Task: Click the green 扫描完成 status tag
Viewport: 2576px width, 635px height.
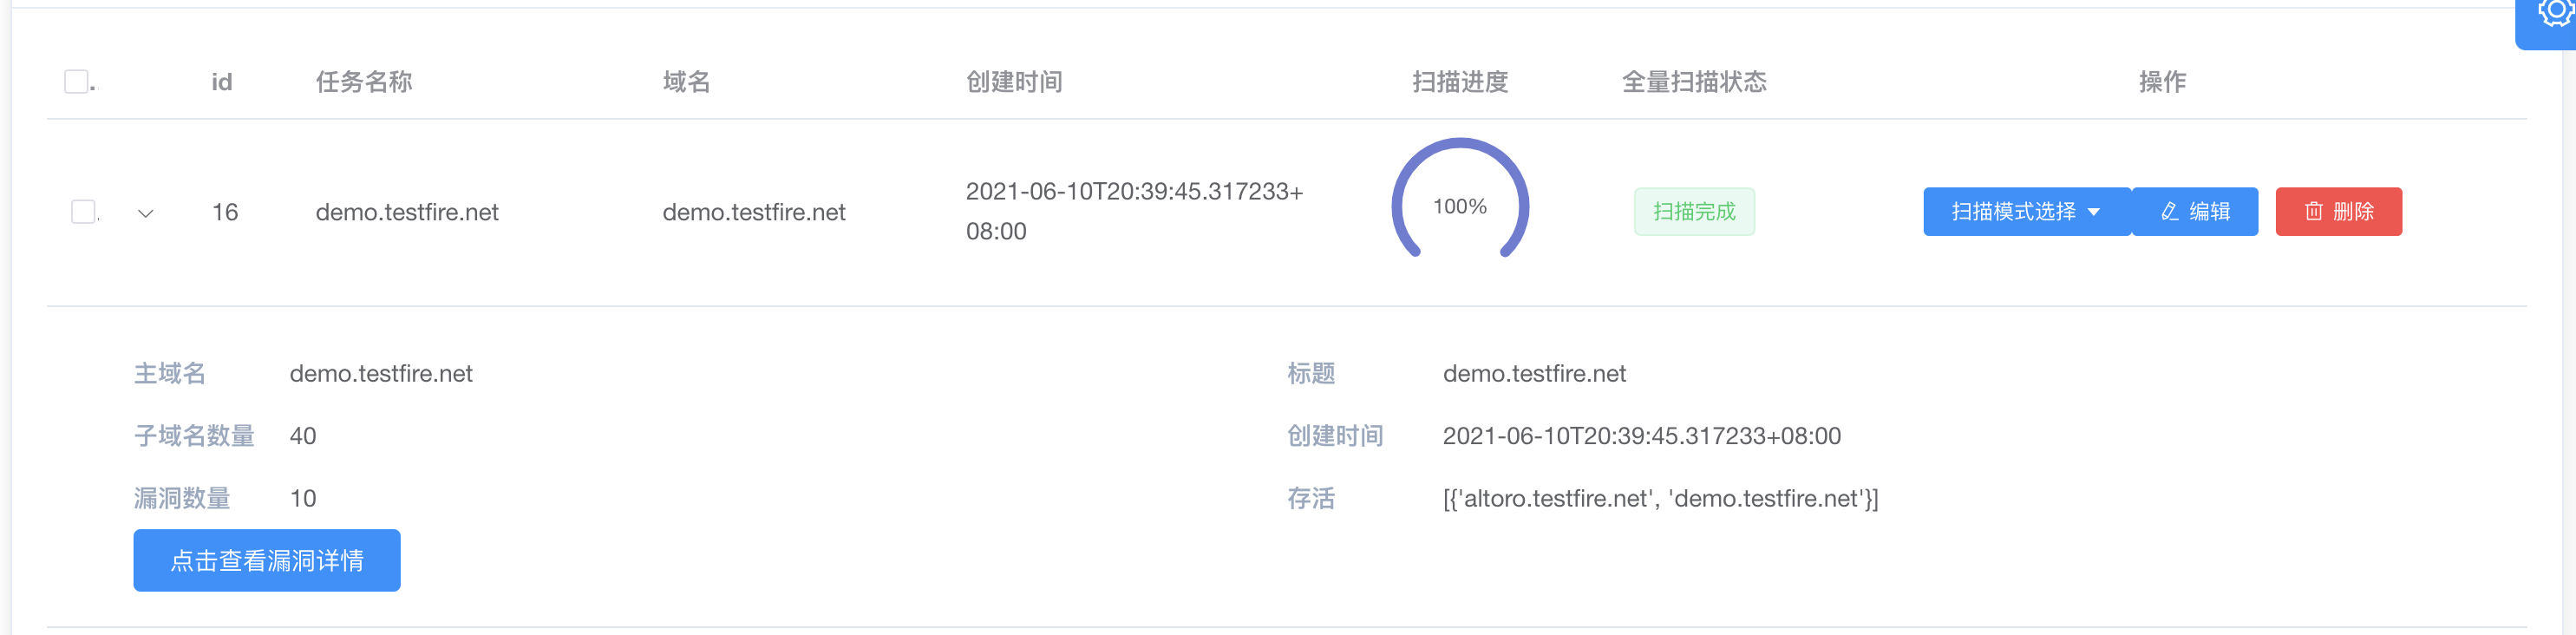Action: 1693,212
